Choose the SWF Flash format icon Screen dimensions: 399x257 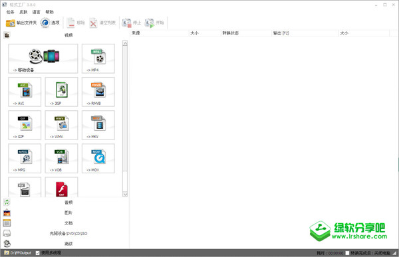click(x=61, y=187)
